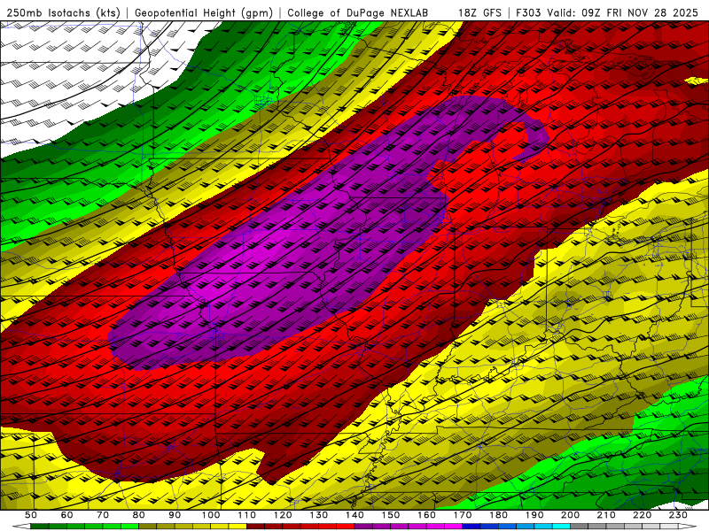
Task: Click the 50 knot label on the color scale
Action: [x=30, y=515]
